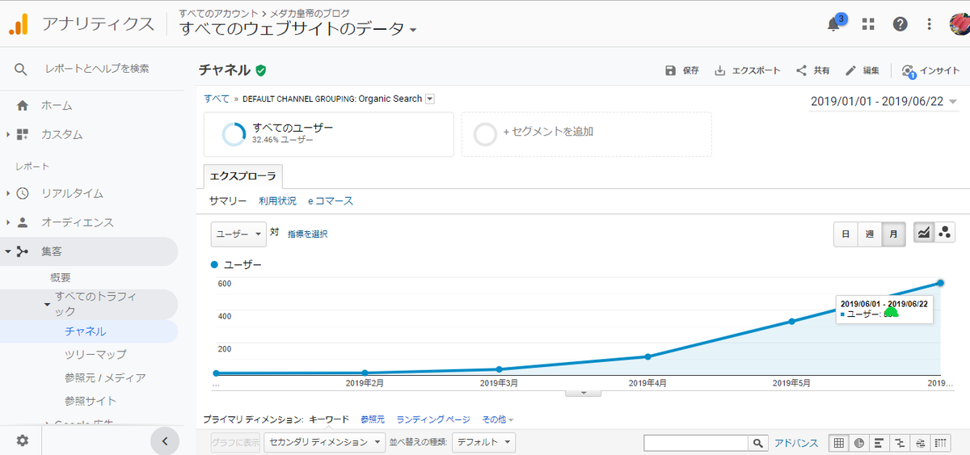Viewport: 970px width, 455px height.
Task: Click the June 2019 data point
Action: tap(941, 282)
